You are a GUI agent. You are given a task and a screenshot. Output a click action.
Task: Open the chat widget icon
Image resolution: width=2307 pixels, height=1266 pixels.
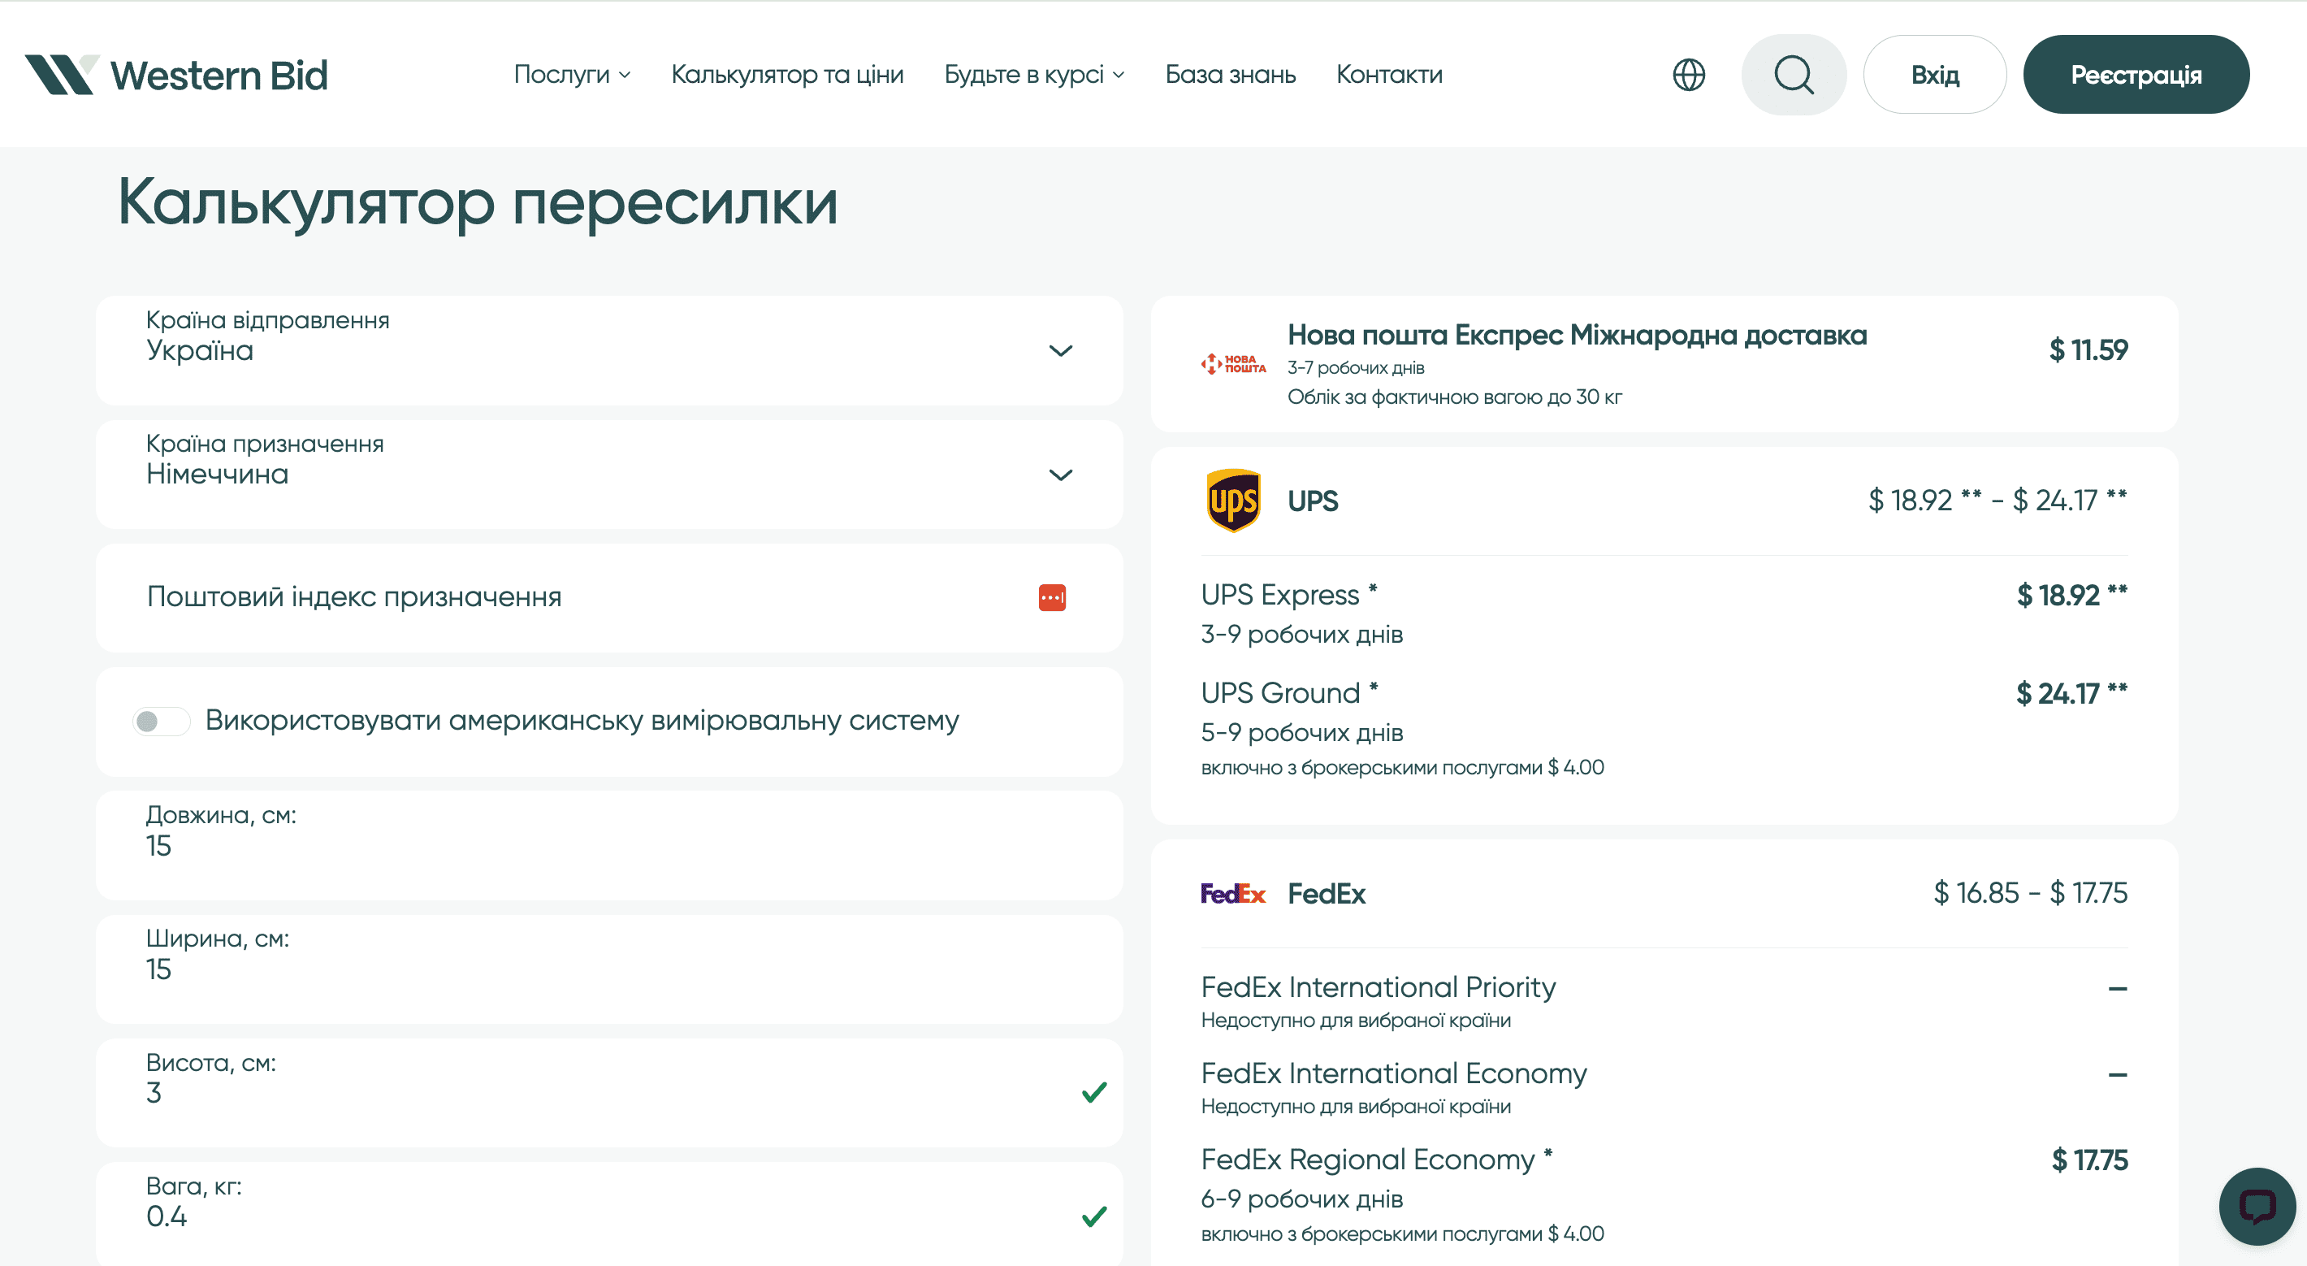[x=2257, y=1206]
